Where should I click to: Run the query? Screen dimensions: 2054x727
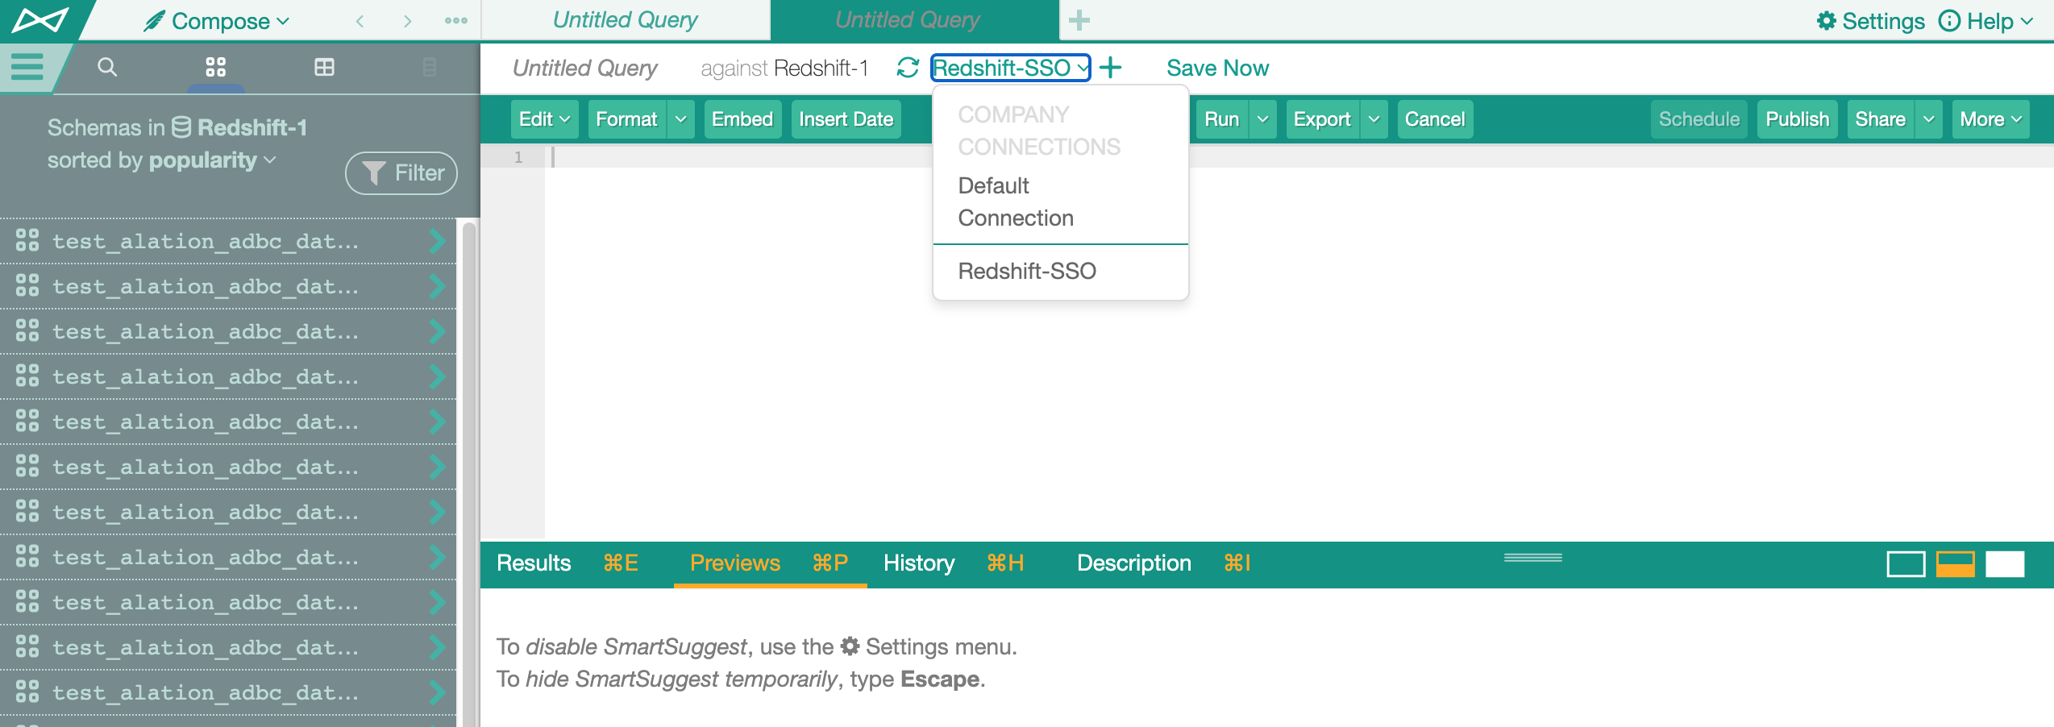pyautogui.click(x=1221, y=119)
